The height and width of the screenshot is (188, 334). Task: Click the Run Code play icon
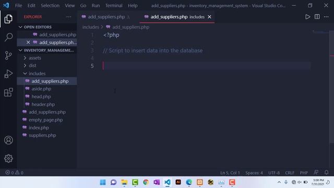point(307,17)
